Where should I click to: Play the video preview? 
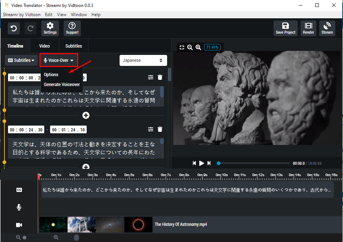tap(201, 163)
